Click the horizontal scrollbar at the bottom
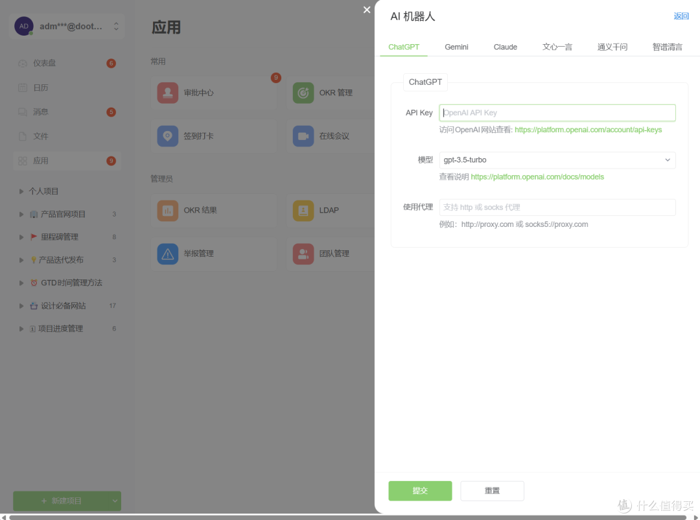Viewport: 700px width, 520px height. tap(347, 517)
